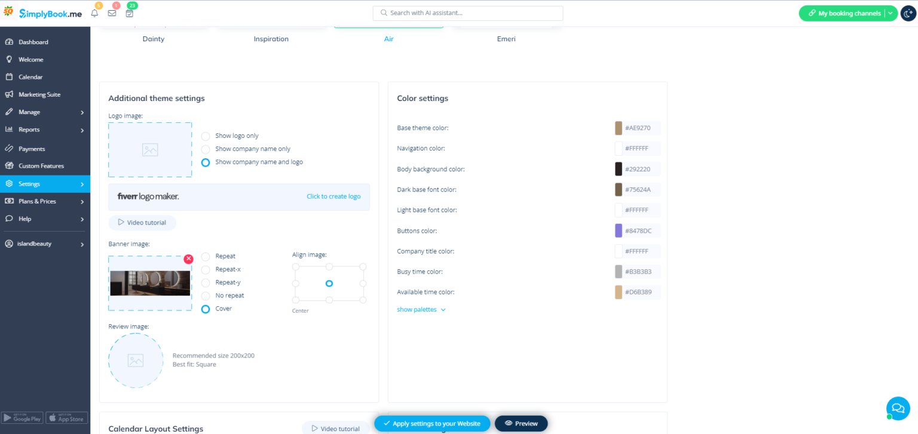Open the live chat bubble
Screen dimensions: 918x434
[898, 408]
